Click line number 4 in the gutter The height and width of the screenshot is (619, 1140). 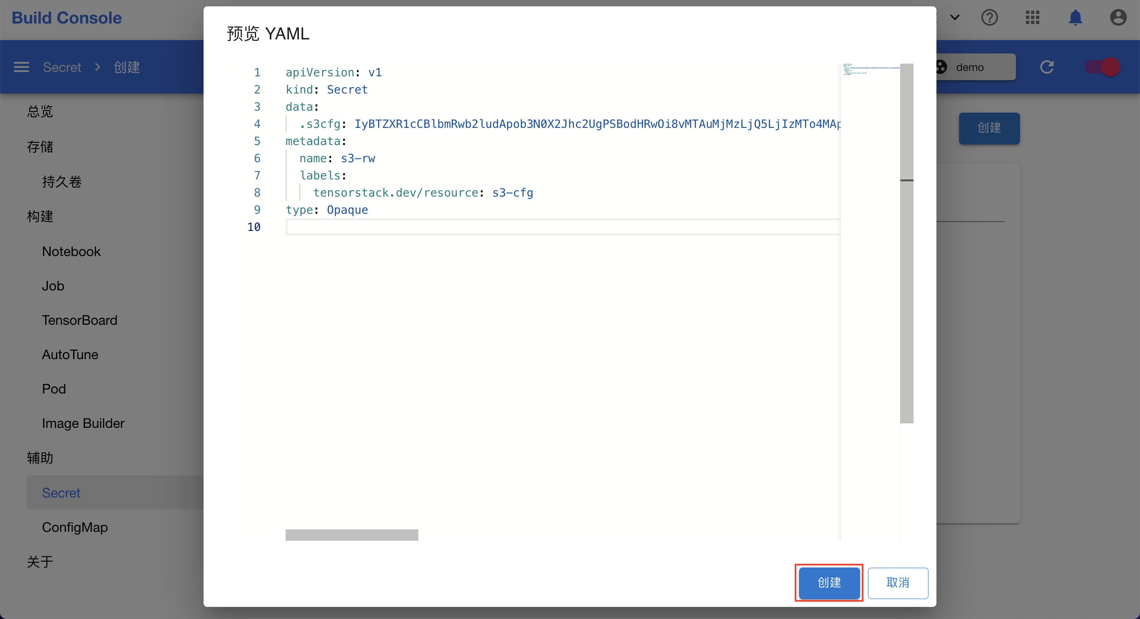pos(257,124)
